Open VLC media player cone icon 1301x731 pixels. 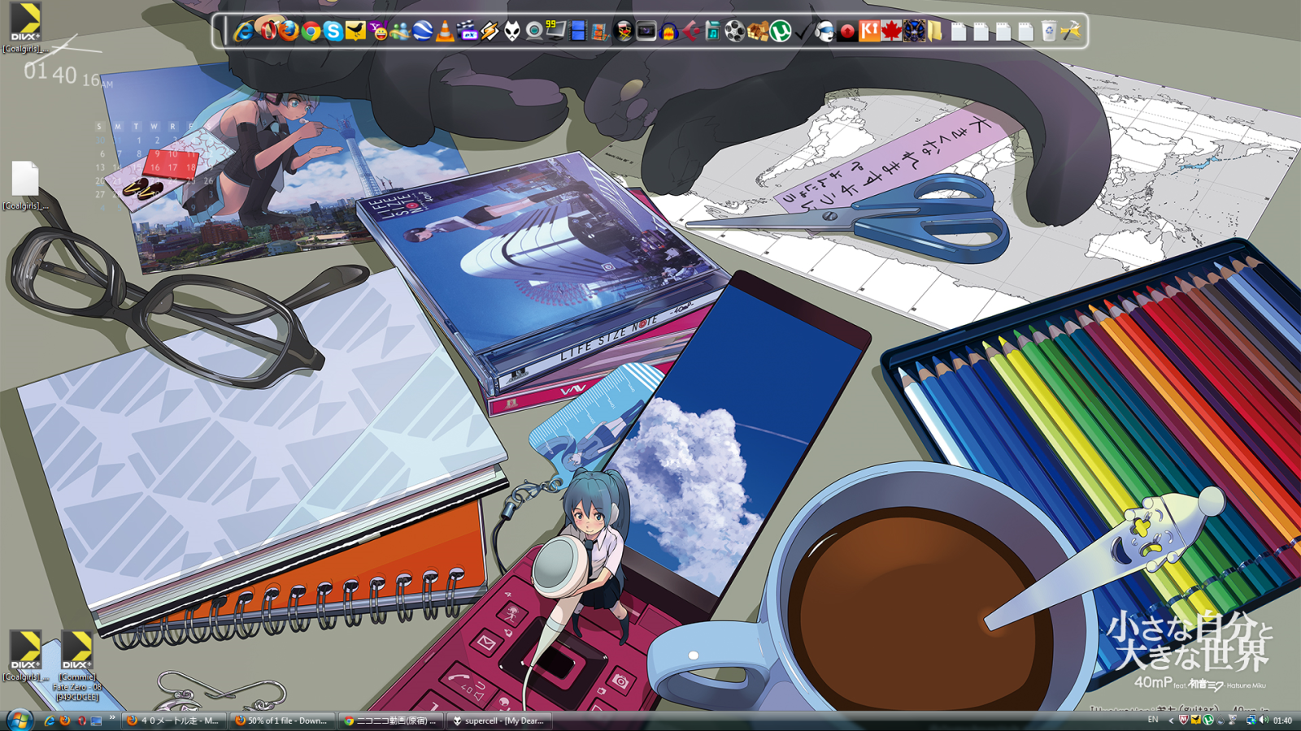(x=446, y=32)
